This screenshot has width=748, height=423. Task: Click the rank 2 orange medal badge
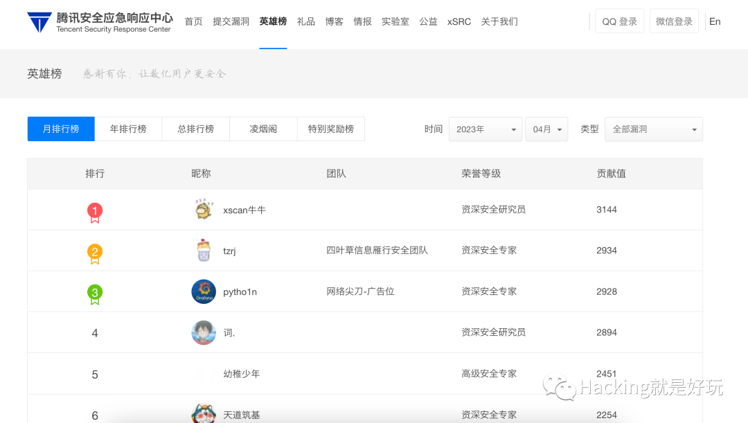tap(95, 253)
